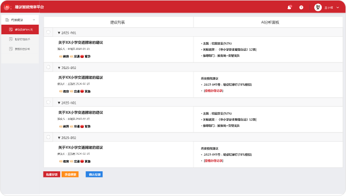
Task: Select the radio circle on the first 2025-002 row
Action: (48, 67)
